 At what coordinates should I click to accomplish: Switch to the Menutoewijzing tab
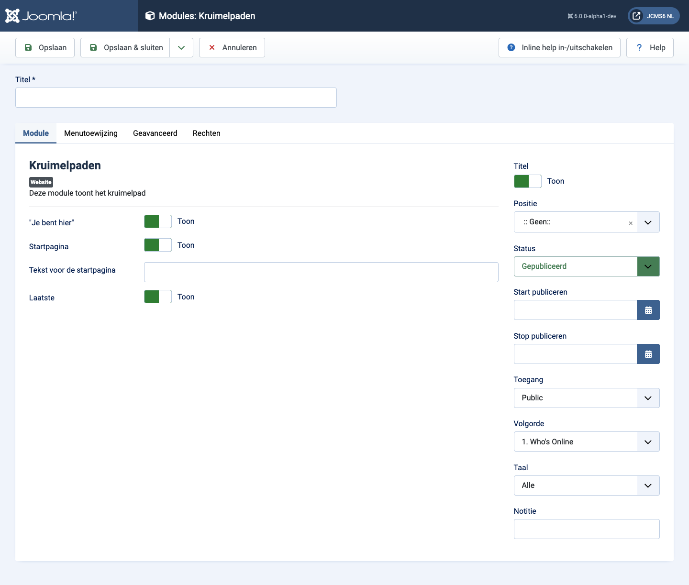[x=90, y=133]
